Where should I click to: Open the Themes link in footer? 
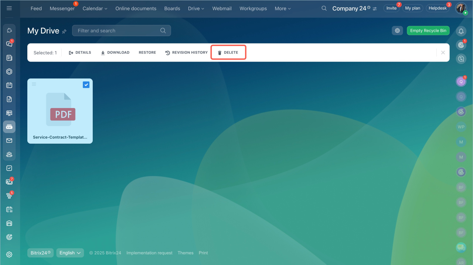point(186,253)
